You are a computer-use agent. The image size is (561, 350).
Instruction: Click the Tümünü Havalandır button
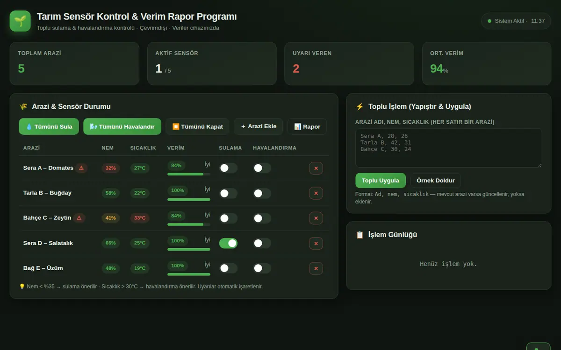[122, 126]
